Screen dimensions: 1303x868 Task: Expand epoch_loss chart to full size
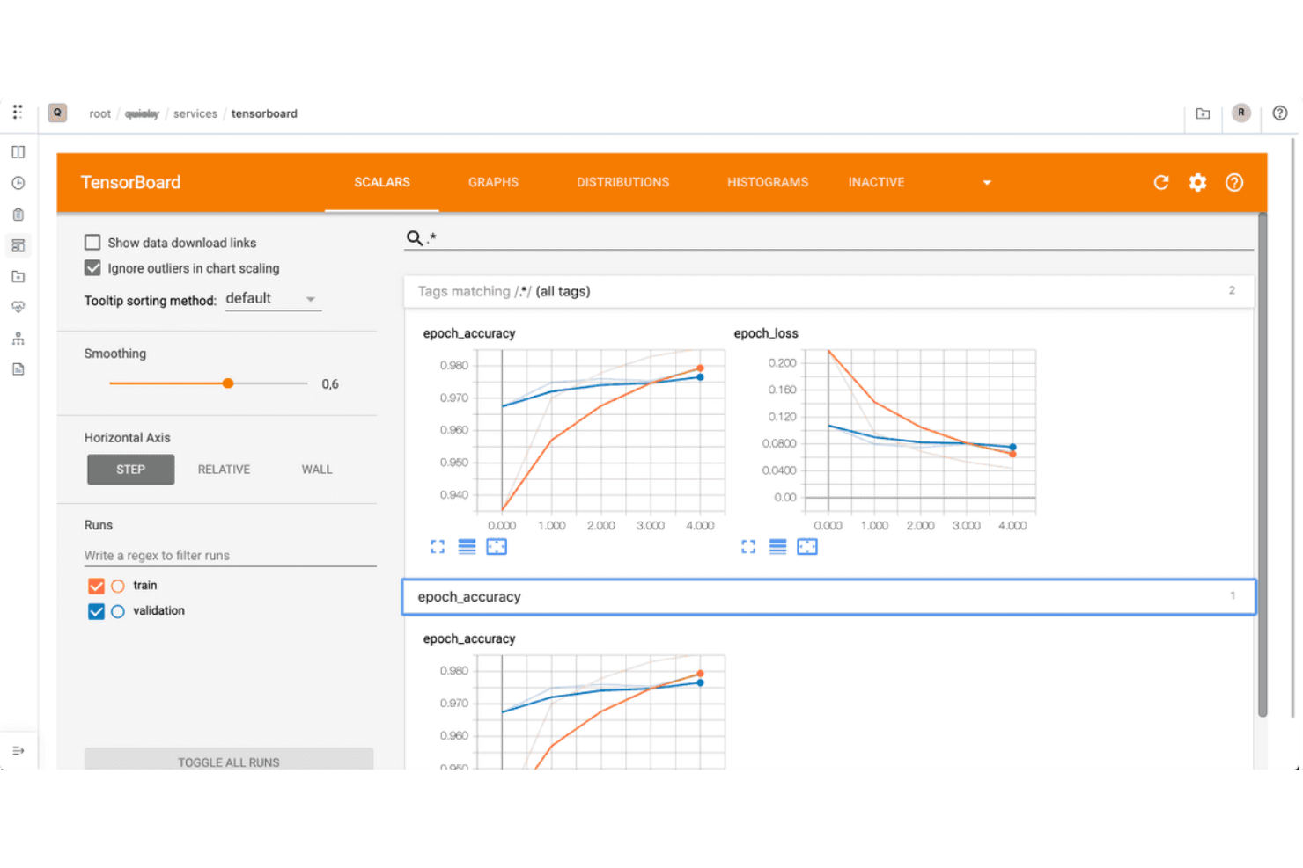[748, 547]
